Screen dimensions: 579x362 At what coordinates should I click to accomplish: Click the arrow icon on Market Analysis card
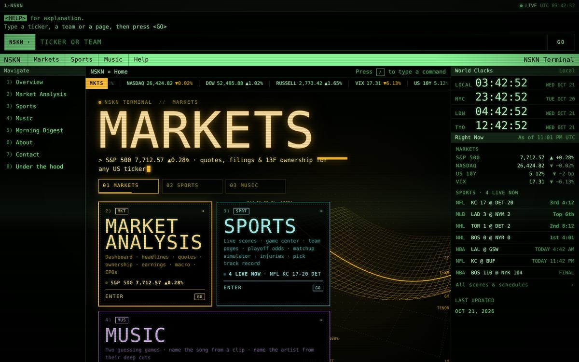pos(203,211)
